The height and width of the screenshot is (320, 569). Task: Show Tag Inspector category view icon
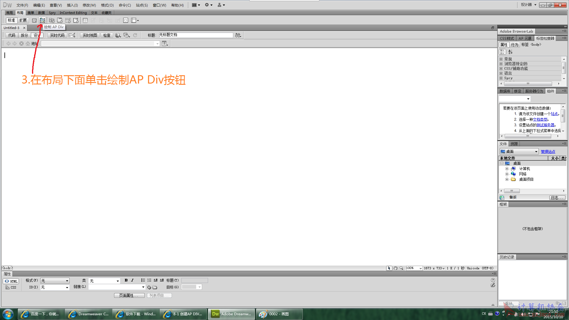coord(502,52)
